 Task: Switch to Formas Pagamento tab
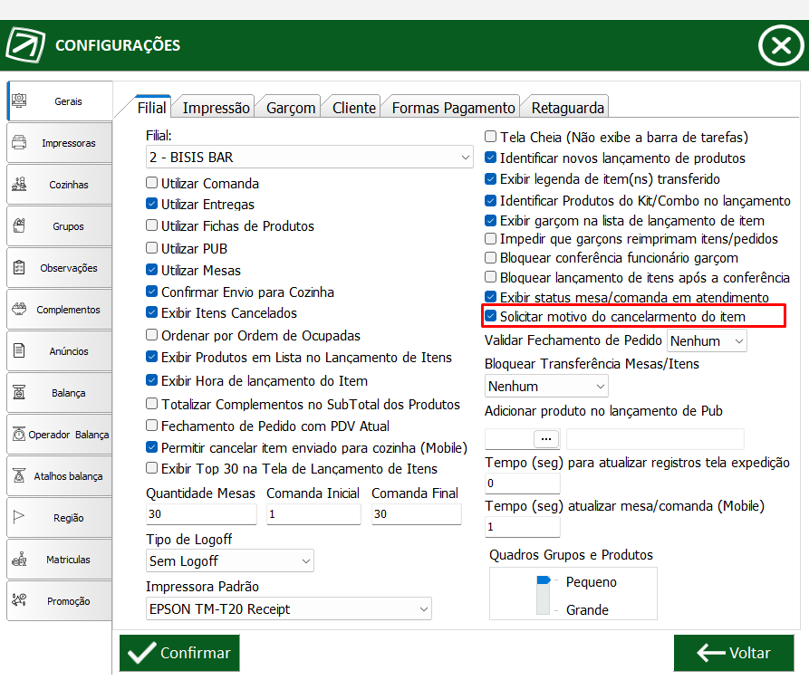[453, 107]
